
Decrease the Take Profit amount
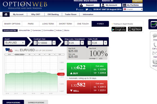[89, 43]
